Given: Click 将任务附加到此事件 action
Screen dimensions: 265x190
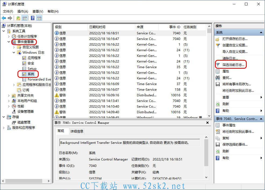Looking at the screenshot, I should [x=238, y=132].
